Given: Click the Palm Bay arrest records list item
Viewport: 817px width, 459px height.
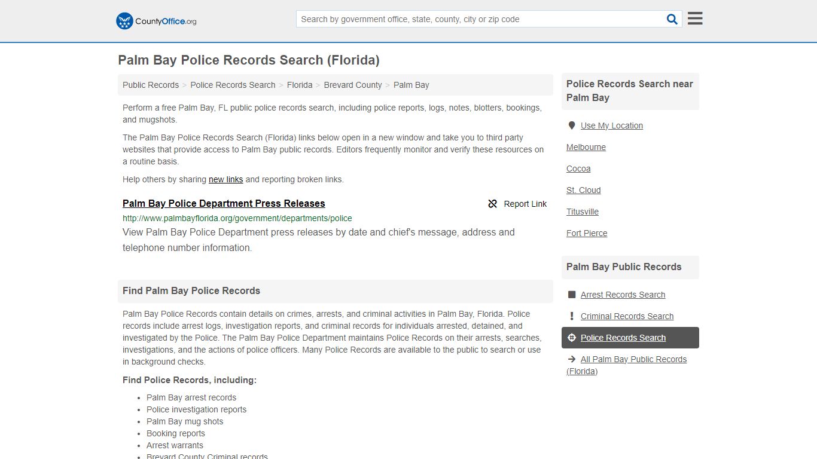Looking at the screenshot, I should tap(191, 397).
